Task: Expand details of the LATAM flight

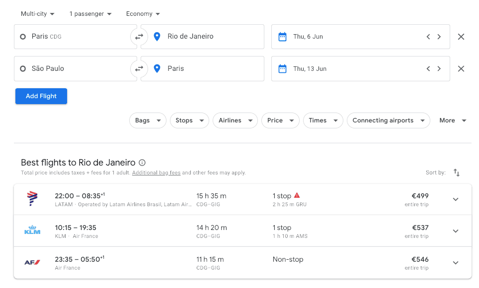Action: pos(456,199)
